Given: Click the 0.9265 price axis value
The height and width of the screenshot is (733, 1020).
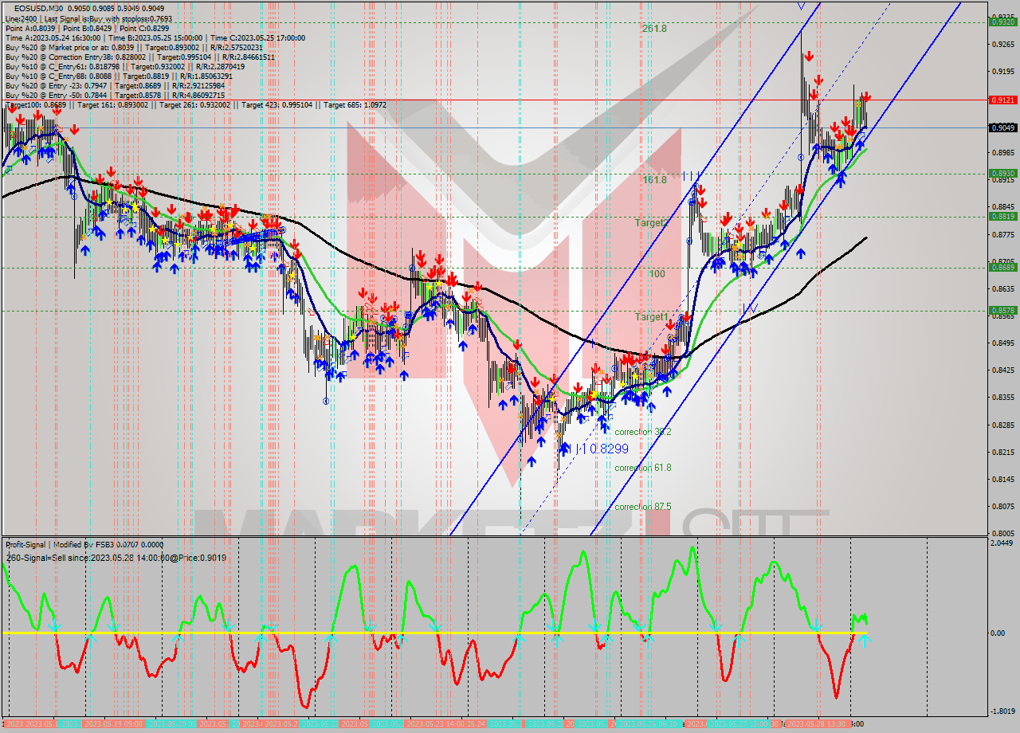Looking at the screenshot, I should click(1002, 45).
